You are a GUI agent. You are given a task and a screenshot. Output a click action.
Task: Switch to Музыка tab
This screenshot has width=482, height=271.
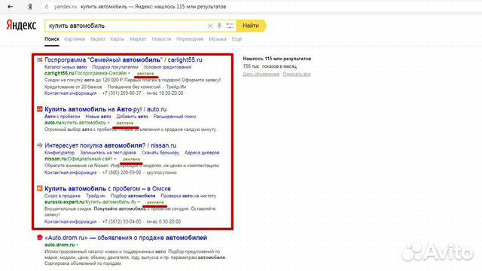[x=218, y=39]
